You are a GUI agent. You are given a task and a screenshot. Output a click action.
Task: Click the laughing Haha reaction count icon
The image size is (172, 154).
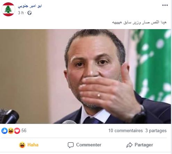tap(11, 131)
